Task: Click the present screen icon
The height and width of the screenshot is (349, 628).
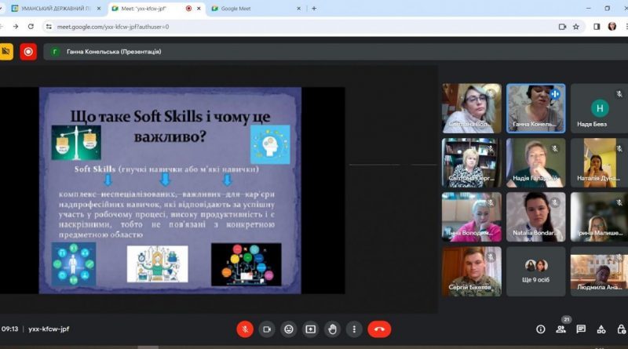Action: [310, 329]
